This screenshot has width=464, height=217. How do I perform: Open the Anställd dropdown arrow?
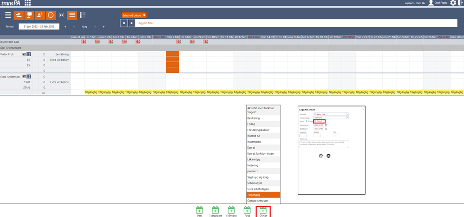[347, 114]
